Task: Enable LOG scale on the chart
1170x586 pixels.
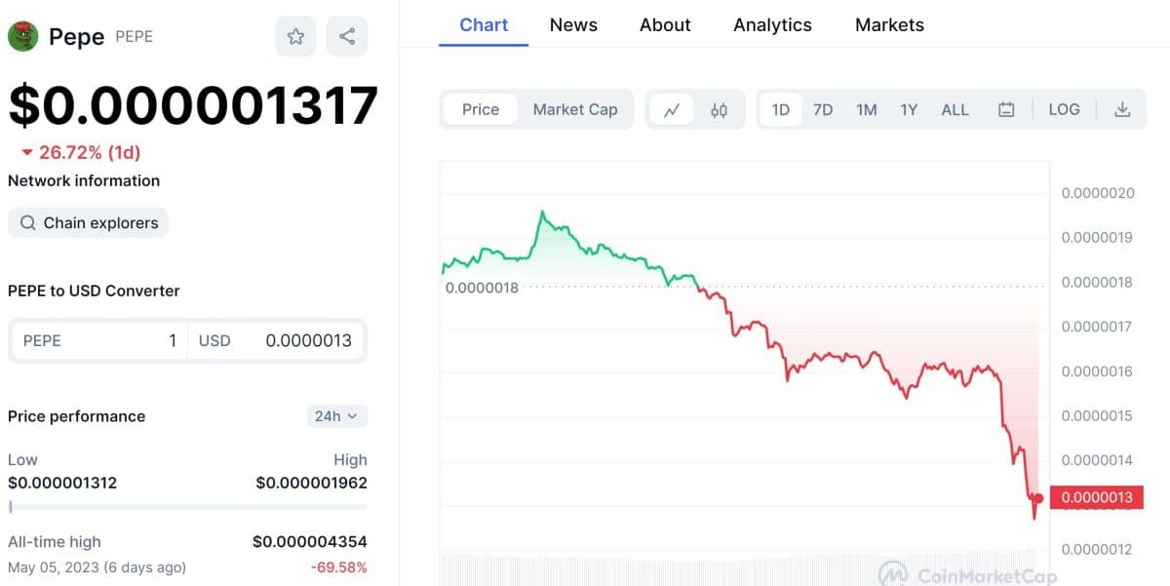Action: (x=1064, y=110)
